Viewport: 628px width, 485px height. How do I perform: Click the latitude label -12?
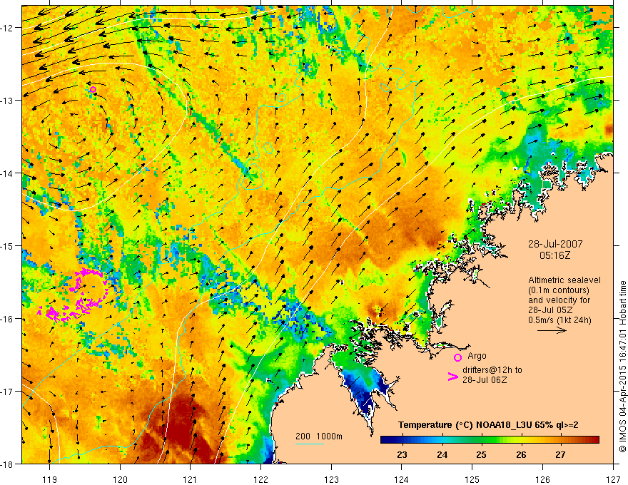point(8,28)
